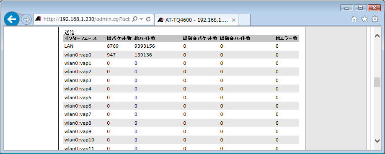Click the wlan0:vap8 interface label
The height and width of the screenshot is (154, 385).
tap(78, 123)
